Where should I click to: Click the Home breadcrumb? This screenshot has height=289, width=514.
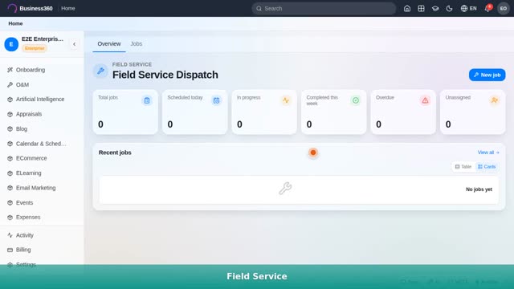pyautogui.click(x=15, y=23)
